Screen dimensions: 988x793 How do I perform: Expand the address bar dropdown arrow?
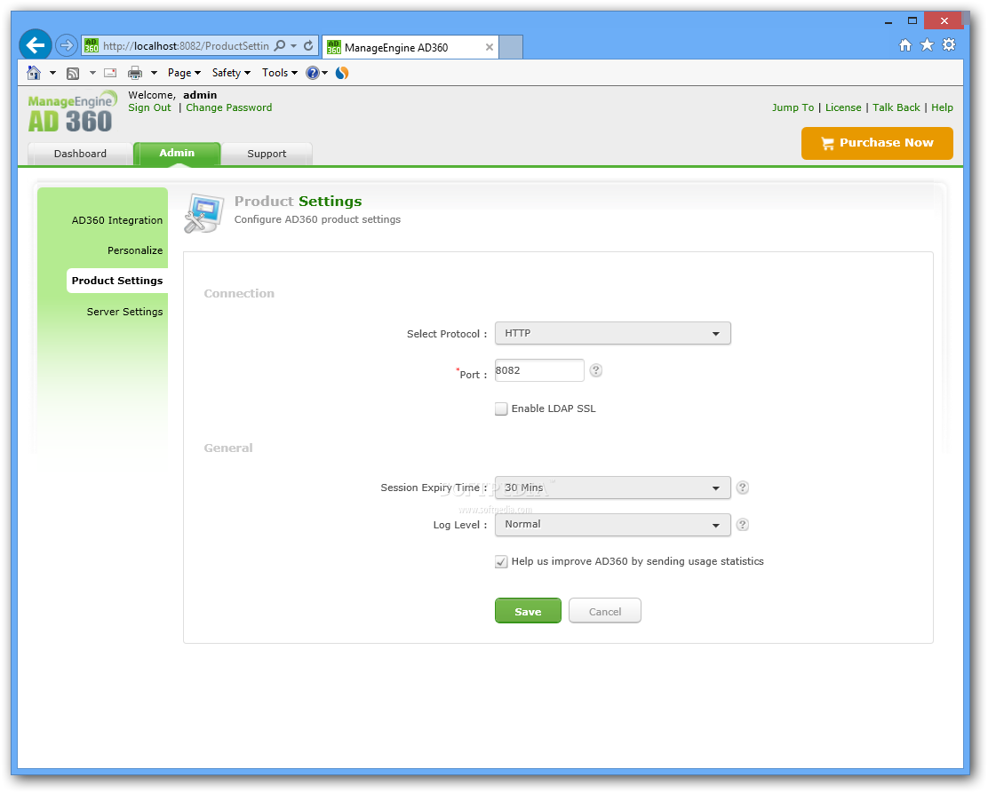tap(293, 46)
